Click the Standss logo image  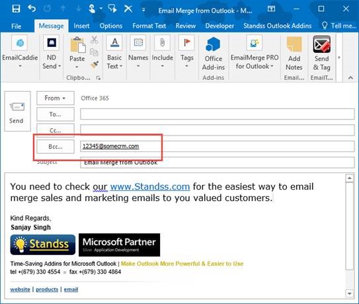pos(43,245)
